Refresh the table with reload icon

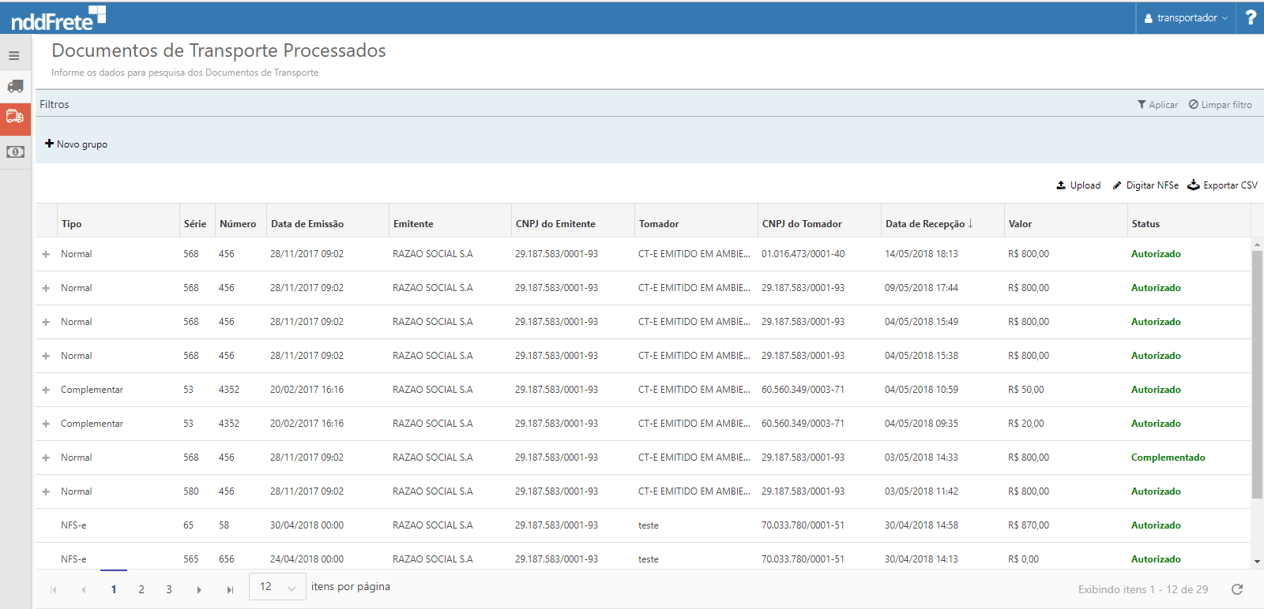point(1237,589)
